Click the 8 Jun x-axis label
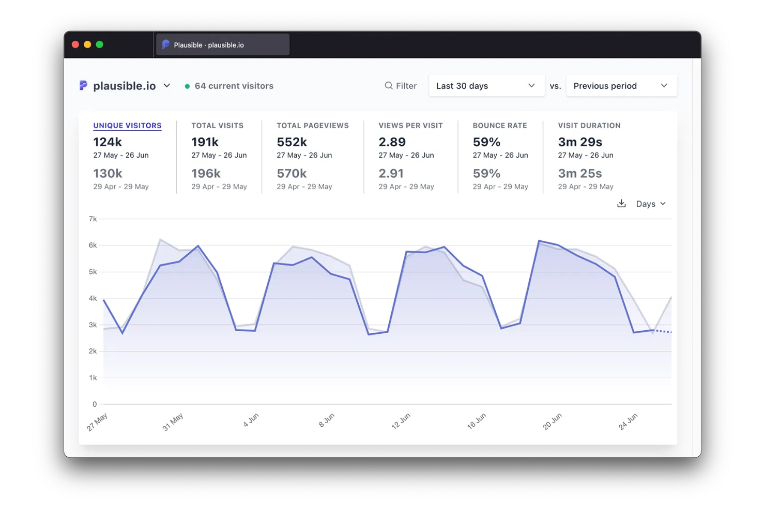Image resolution: width=765 pixels, height=510 pixels. [x=326, y=420]
